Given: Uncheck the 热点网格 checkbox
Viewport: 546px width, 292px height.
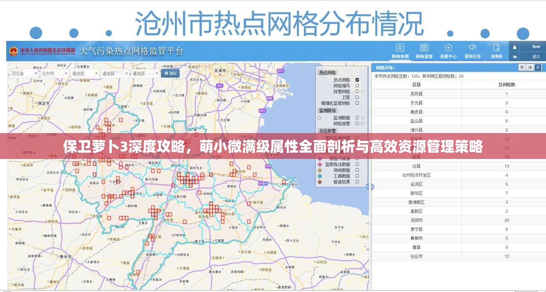Looking at the screenshot, I should pos(357,80).
